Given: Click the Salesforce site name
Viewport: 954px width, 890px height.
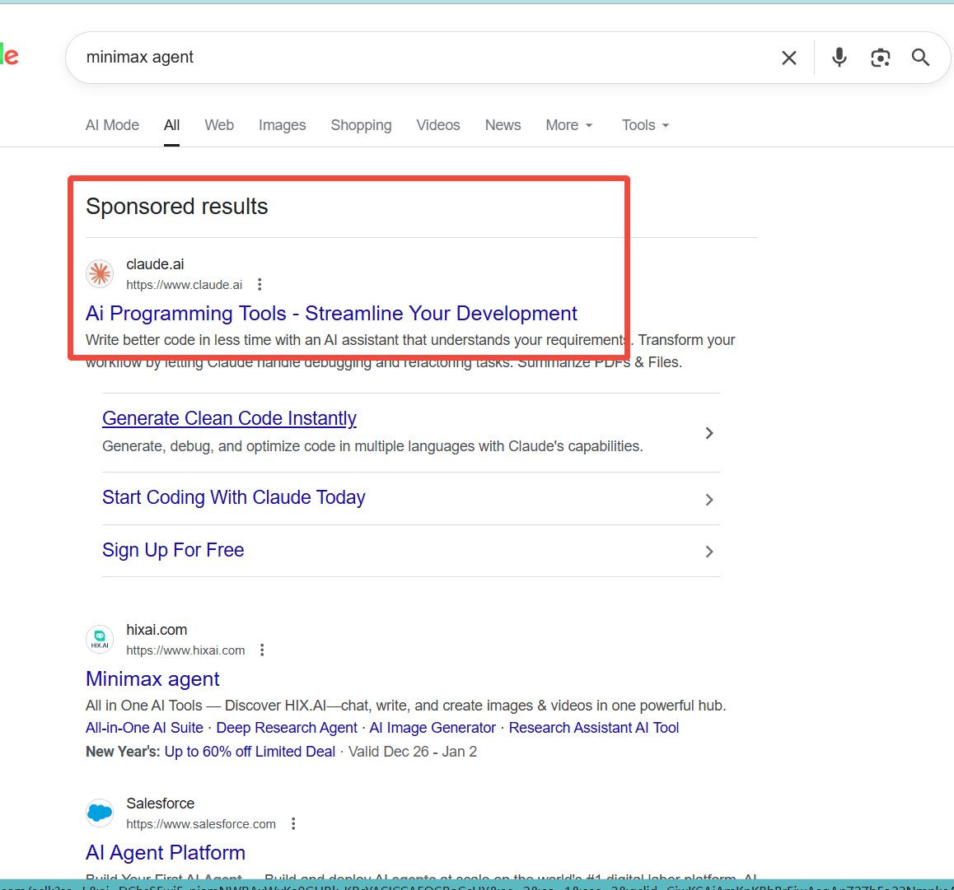Looking at the screenshot, I should [x=161, y=804].
